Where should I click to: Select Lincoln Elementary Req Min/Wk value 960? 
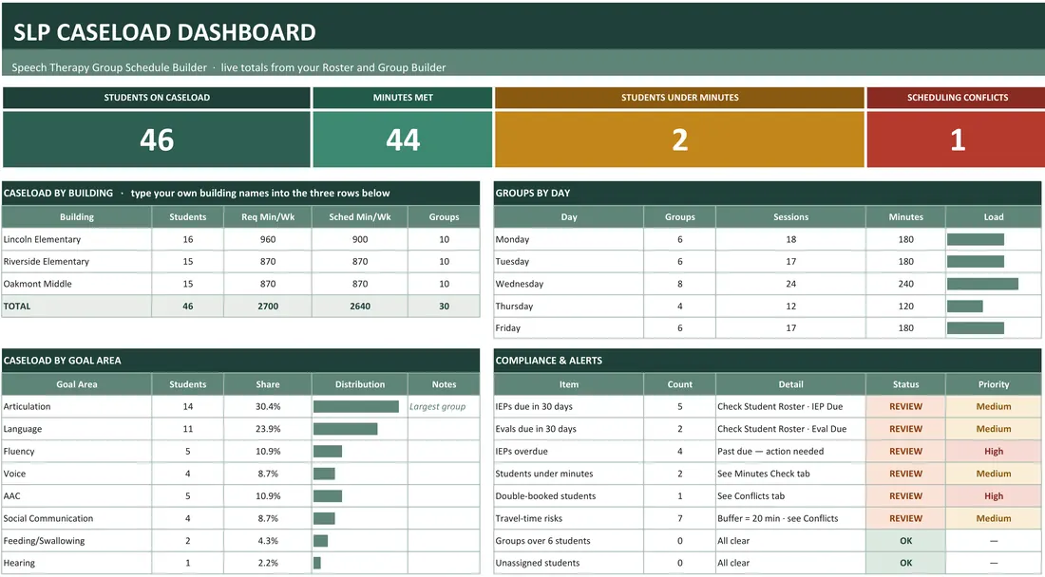pyautogui.click(x=268, y=239)
